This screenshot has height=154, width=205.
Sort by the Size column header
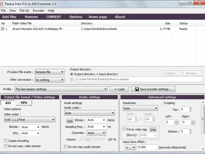[x=163, y=23]
